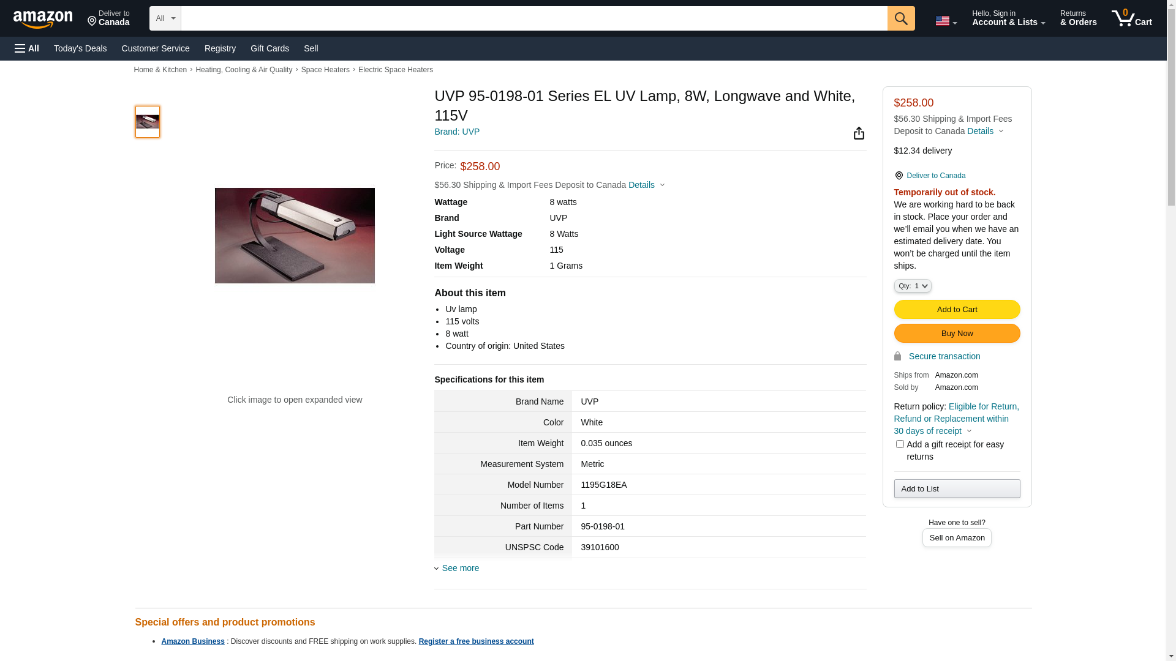Viewport: 1176px width, 661px height.
Task: Open Space Heaters breadcrumb link
Action: click(x=325, y=70)
